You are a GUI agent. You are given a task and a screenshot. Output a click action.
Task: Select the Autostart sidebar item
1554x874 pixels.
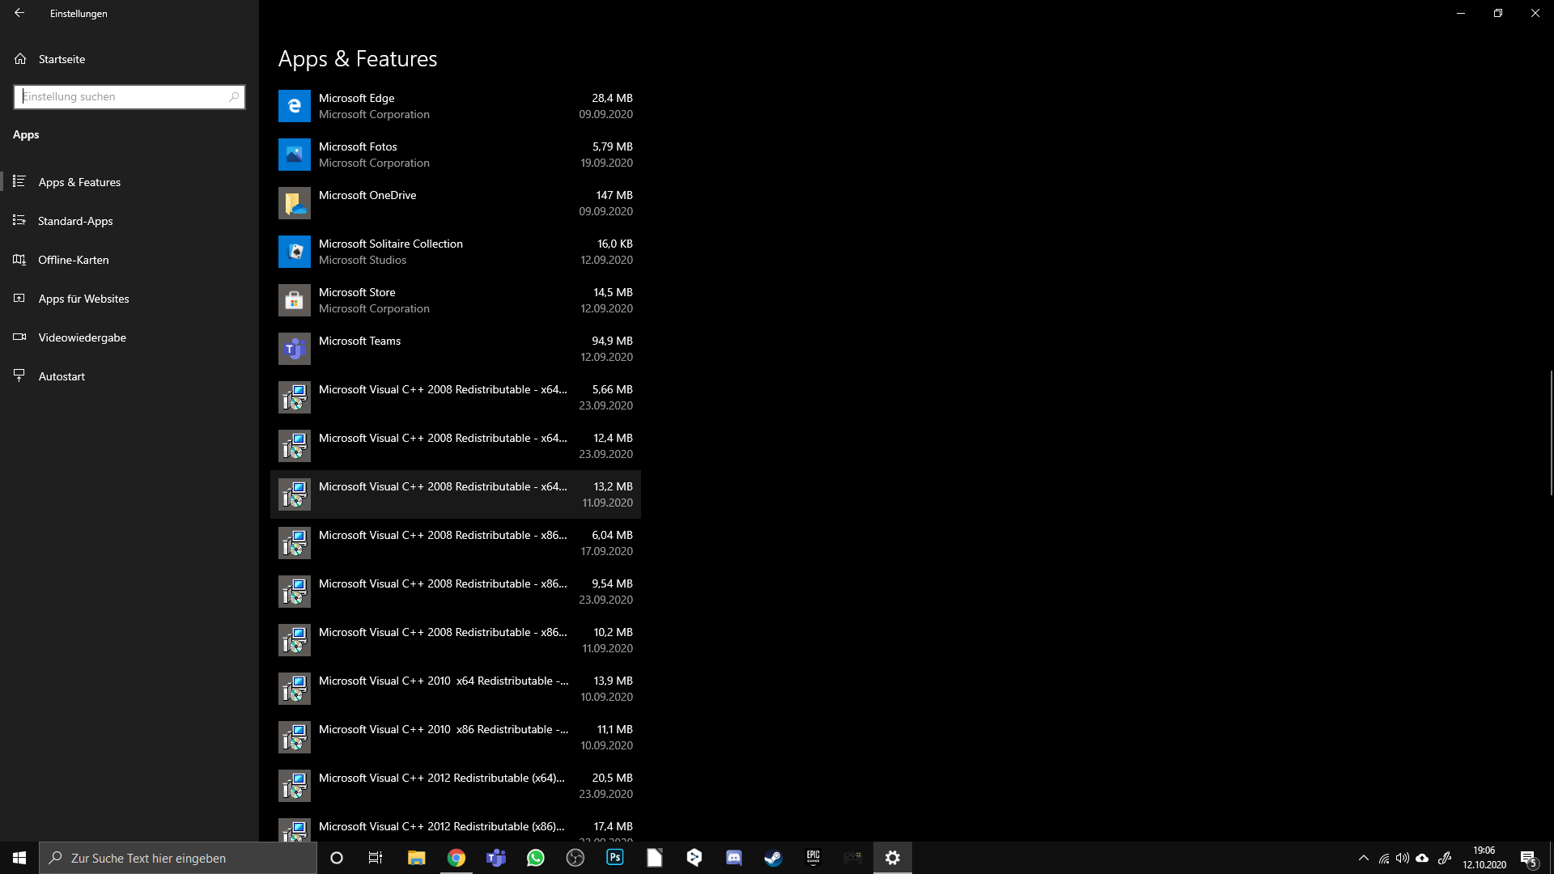click(x=62, y=376)
